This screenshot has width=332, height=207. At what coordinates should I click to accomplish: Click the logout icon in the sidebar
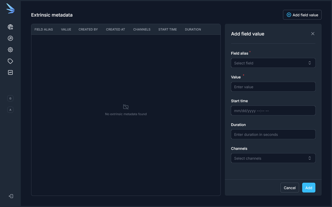[x=11, y=196]
